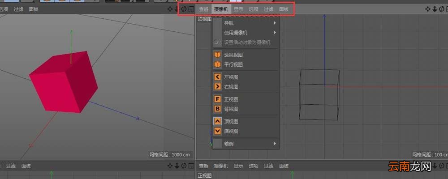Open 面板 menu of the perspective viewport

pyautogui.click(x=34, y=9)
